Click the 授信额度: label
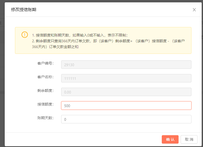The image size is (203, 147). (45, 104)
